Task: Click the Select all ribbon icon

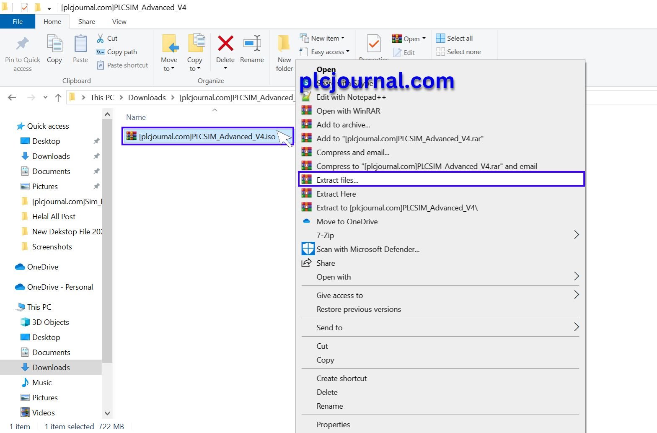Action: [x=440, y=38]
